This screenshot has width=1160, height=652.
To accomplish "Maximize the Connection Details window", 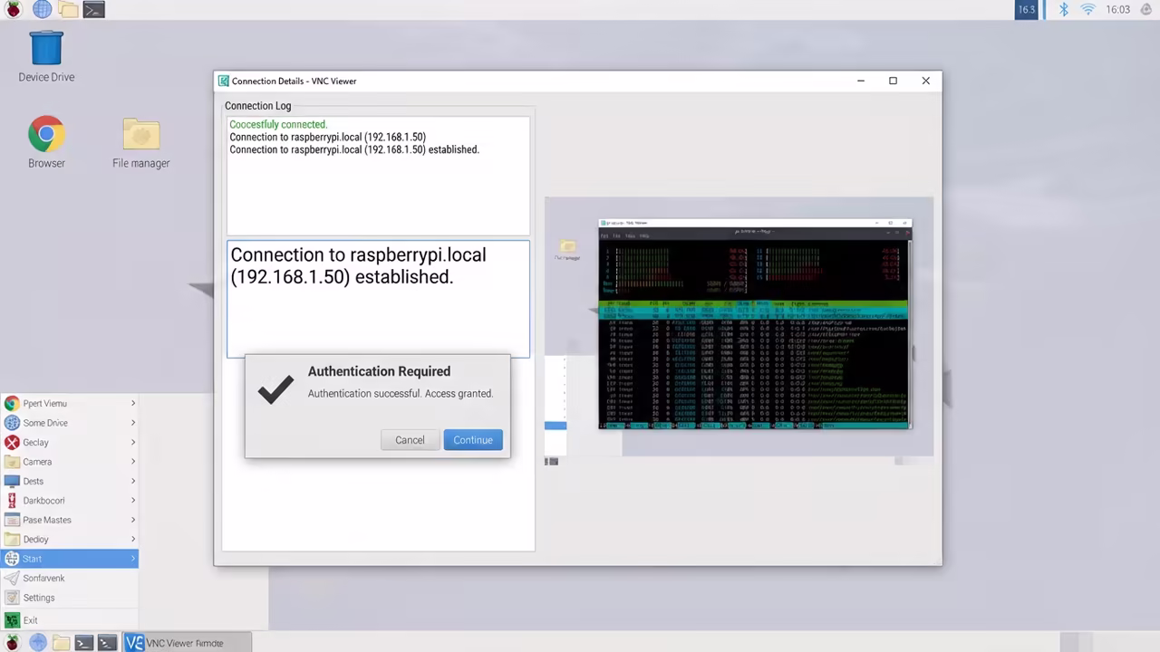I will coord(893,81).
